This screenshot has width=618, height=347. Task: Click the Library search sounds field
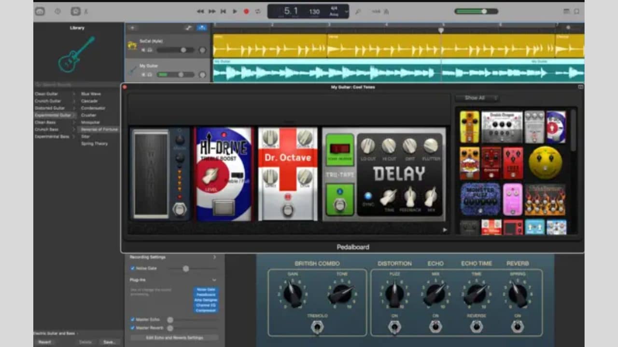pos(77,84)
